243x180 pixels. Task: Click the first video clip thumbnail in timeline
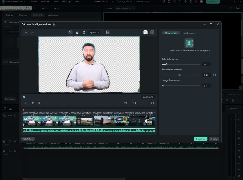(x=32, y=121)
